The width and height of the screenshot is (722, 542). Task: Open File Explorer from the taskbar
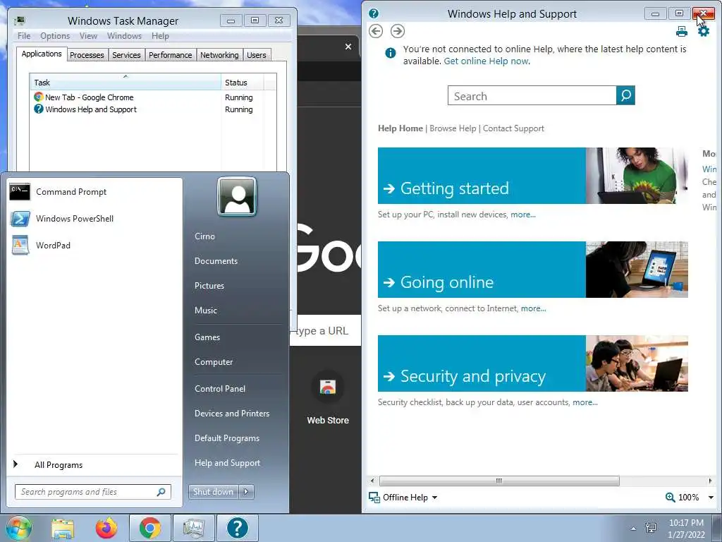(x=63, y=529)
